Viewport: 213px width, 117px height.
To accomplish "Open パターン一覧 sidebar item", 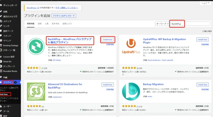I will [9, 50].
